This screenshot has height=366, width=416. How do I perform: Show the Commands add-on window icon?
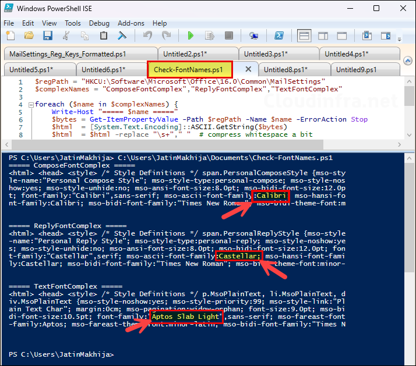pos(367,35)
